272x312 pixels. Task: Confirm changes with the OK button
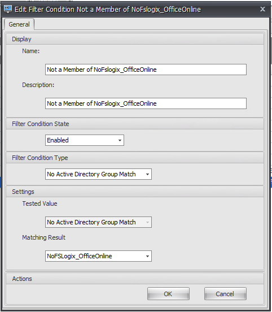coord(168,294)
